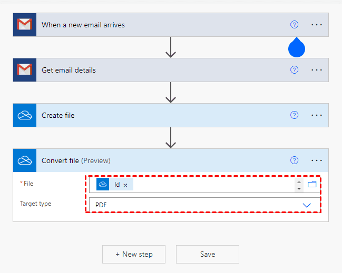Expand the Create file step header
Screen dimensions: 342x273
(158, 115)
